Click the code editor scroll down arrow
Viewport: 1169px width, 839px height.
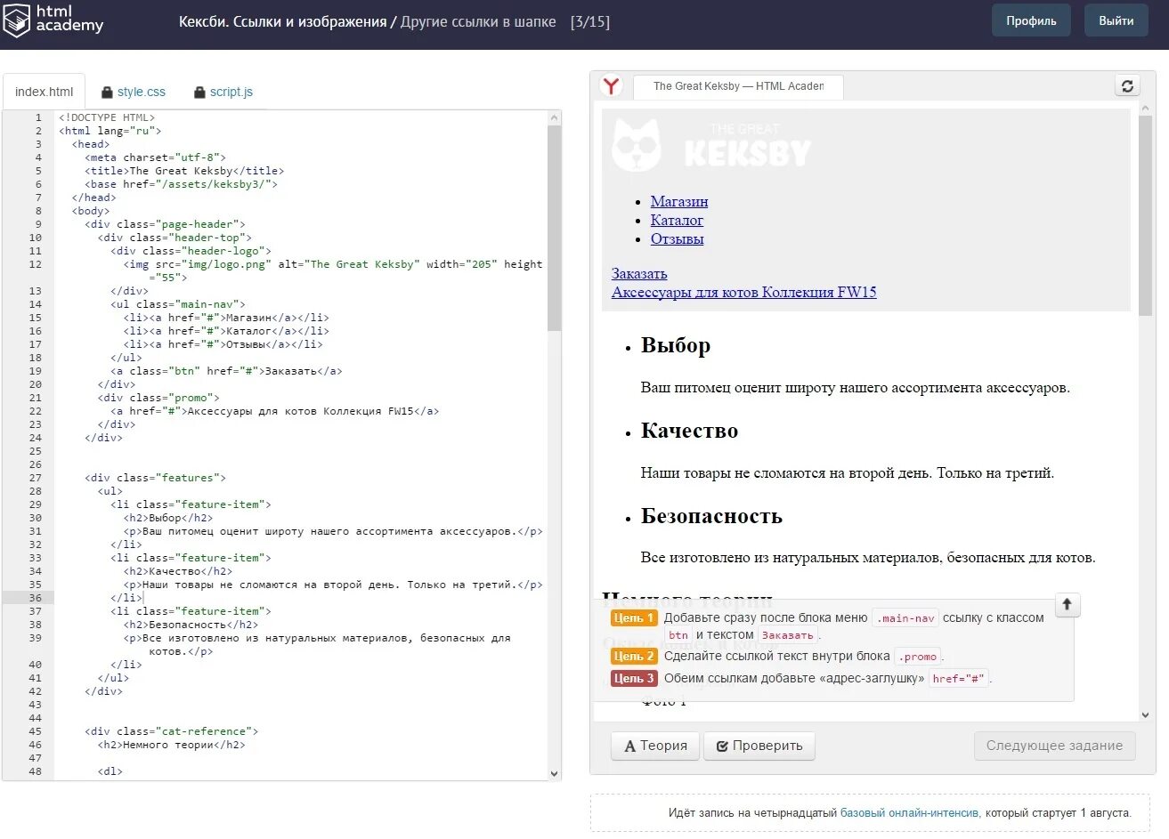click(x=555, y=774)
